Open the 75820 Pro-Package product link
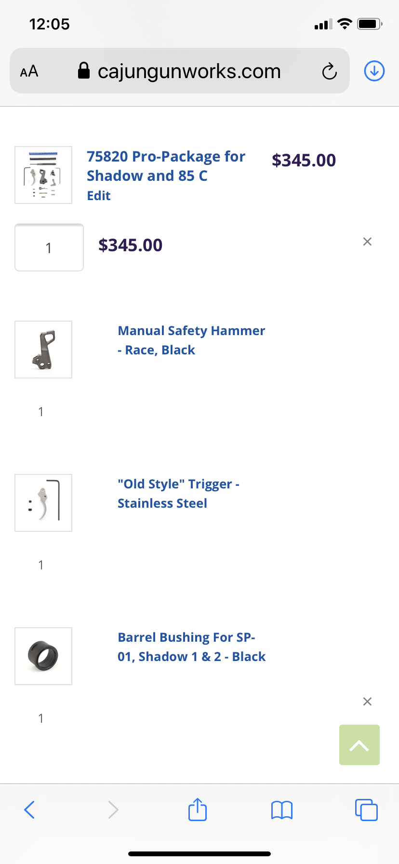 point(166,166)
